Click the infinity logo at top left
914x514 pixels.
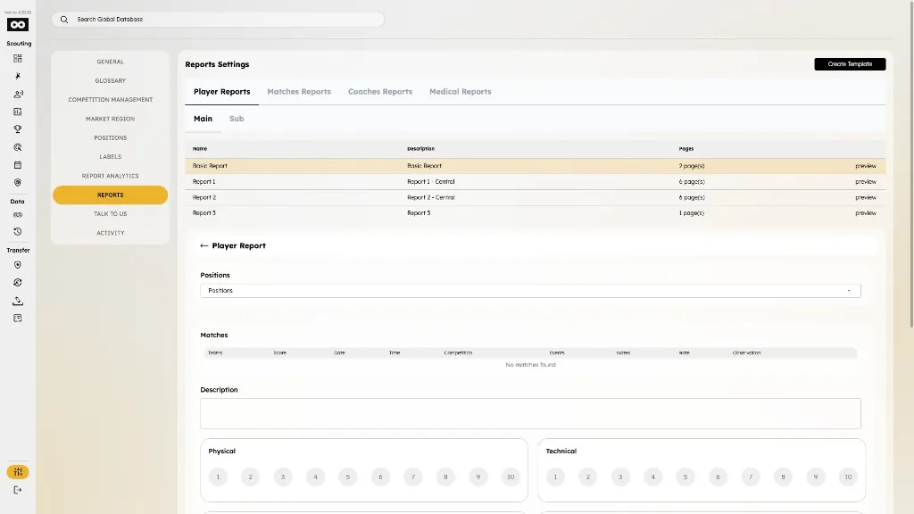click(18, 24)
